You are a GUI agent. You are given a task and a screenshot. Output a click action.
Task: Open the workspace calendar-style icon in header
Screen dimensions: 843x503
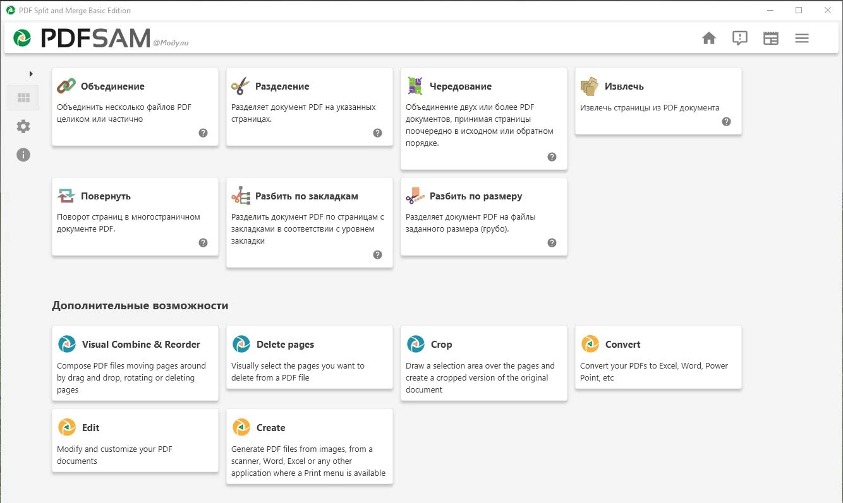point(771,38)
